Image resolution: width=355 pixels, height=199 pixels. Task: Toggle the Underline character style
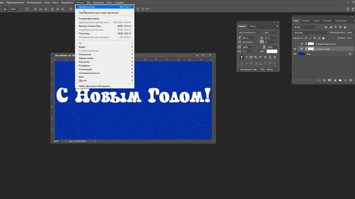pos(270,57)
